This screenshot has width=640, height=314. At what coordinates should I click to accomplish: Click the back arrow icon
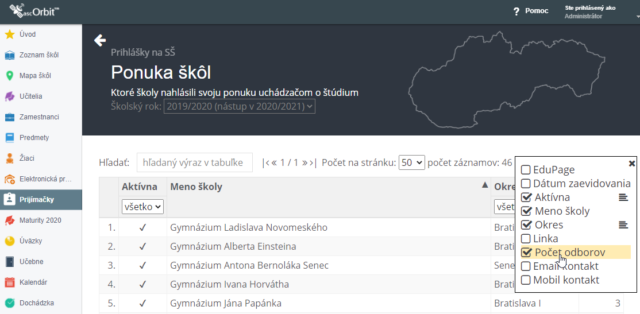click(x=100, y=40)
